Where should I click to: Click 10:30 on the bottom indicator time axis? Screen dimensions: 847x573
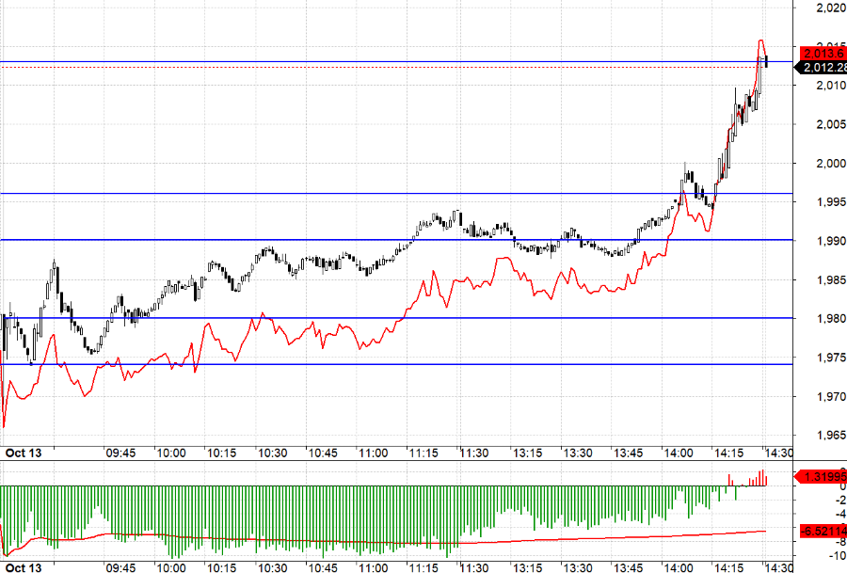pos(272,568)
